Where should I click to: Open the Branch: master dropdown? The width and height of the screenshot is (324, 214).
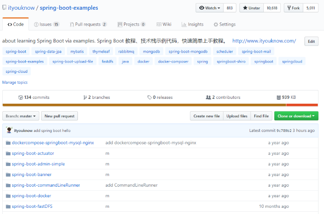click(x=20, y=116)
